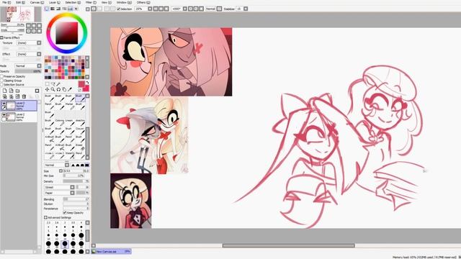Viewport: 461px width, 259px height.
Task: Select the flat hard brush edge shape
Action: [x=87, y=165]
